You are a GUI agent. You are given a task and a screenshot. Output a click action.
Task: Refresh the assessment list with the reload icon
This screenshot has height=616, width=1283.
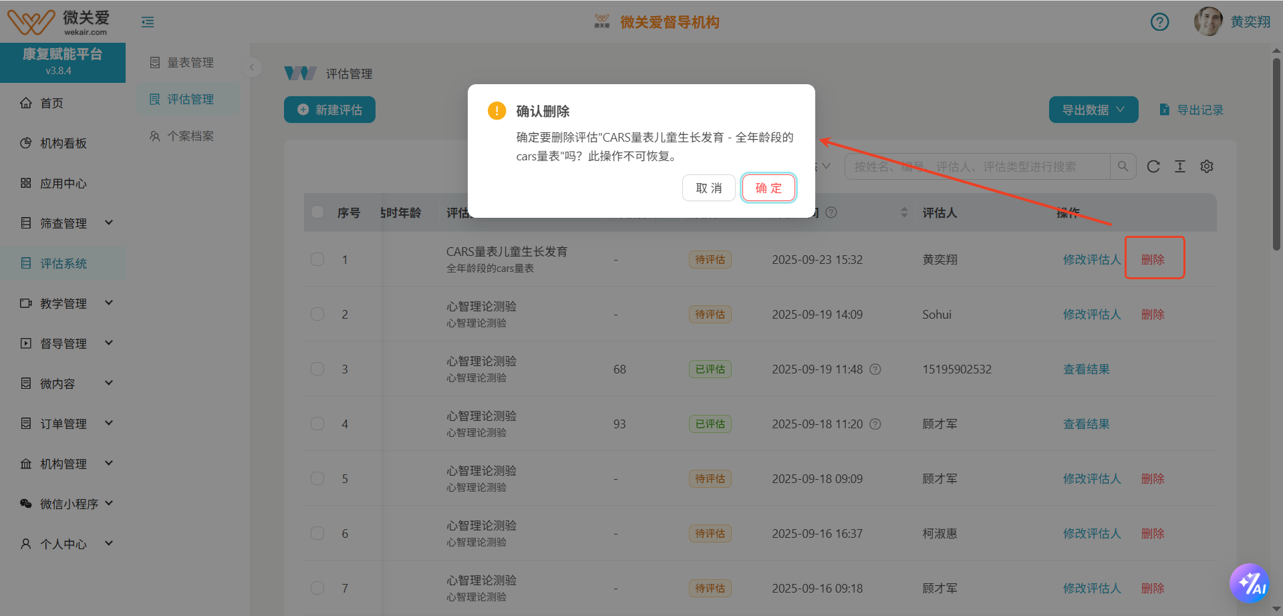click(1153, 166)
